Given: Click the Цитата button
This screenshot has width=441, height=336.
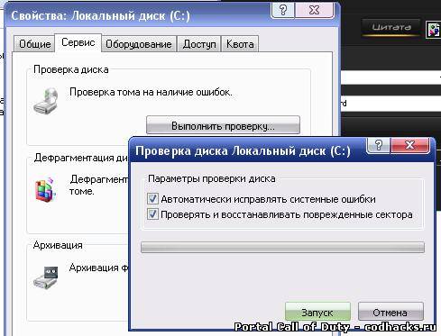Looking at the screenshot, I should [391, 28].
